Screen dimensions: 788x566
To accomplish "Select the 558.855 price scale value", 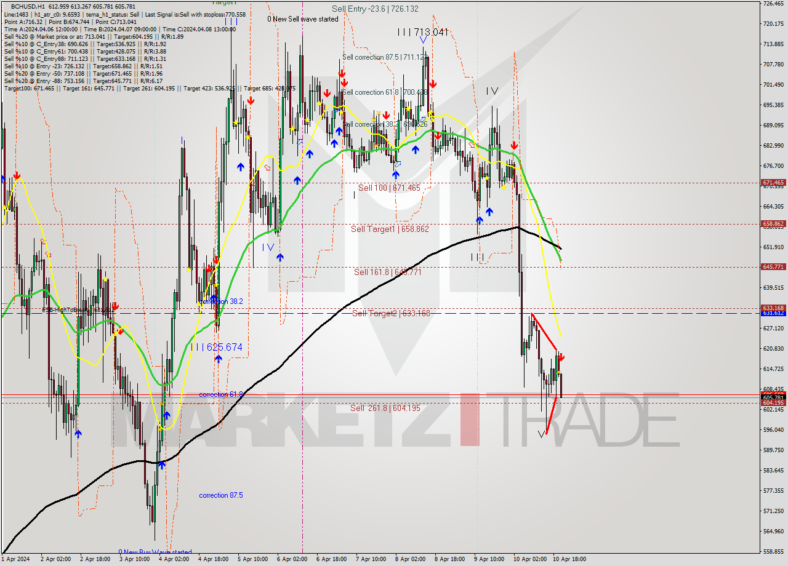I will tap(773, 552).
